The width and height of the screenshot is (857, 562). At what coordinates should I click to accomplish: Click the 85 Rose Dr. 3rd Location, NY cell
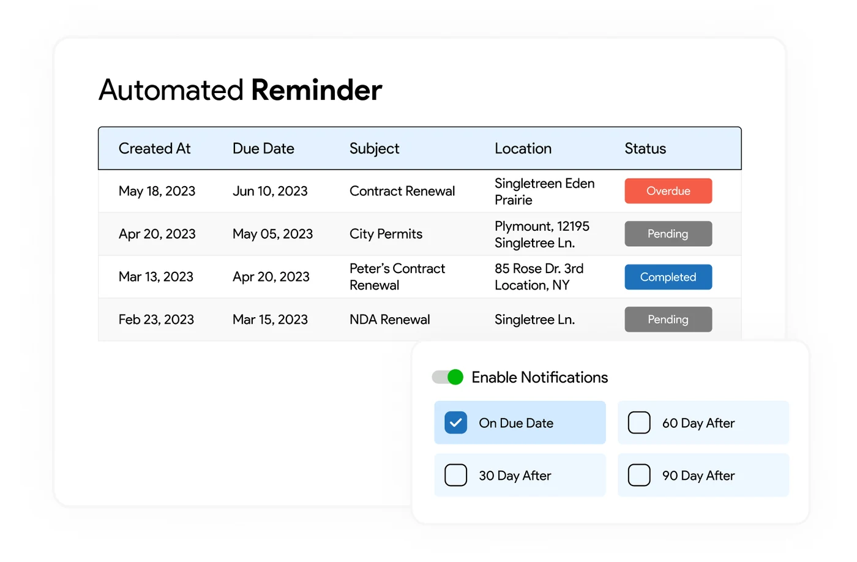click(539, 277)
